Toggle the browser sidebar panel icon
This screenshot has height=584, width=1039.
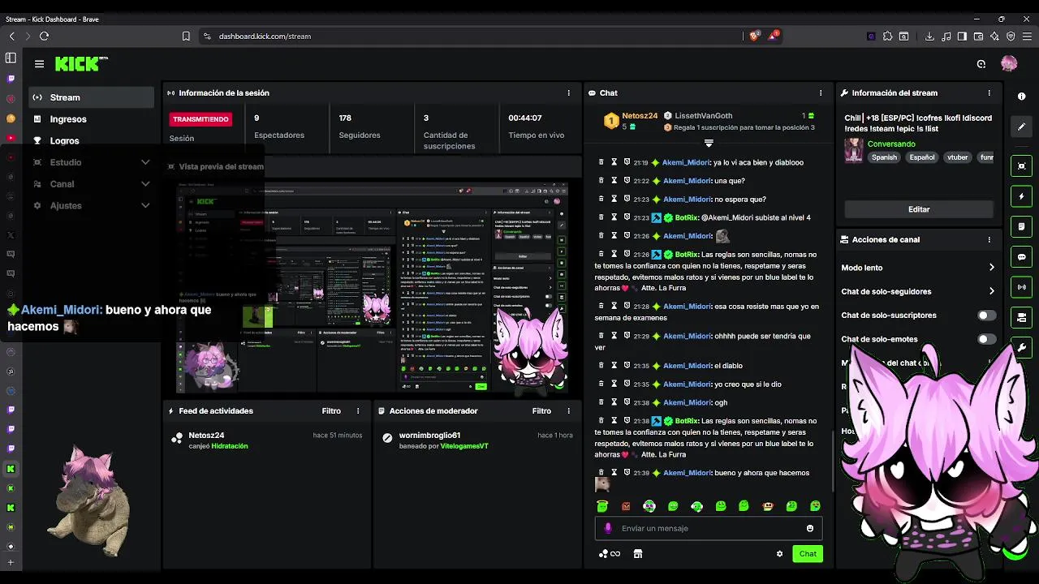[x=962, y=36]
